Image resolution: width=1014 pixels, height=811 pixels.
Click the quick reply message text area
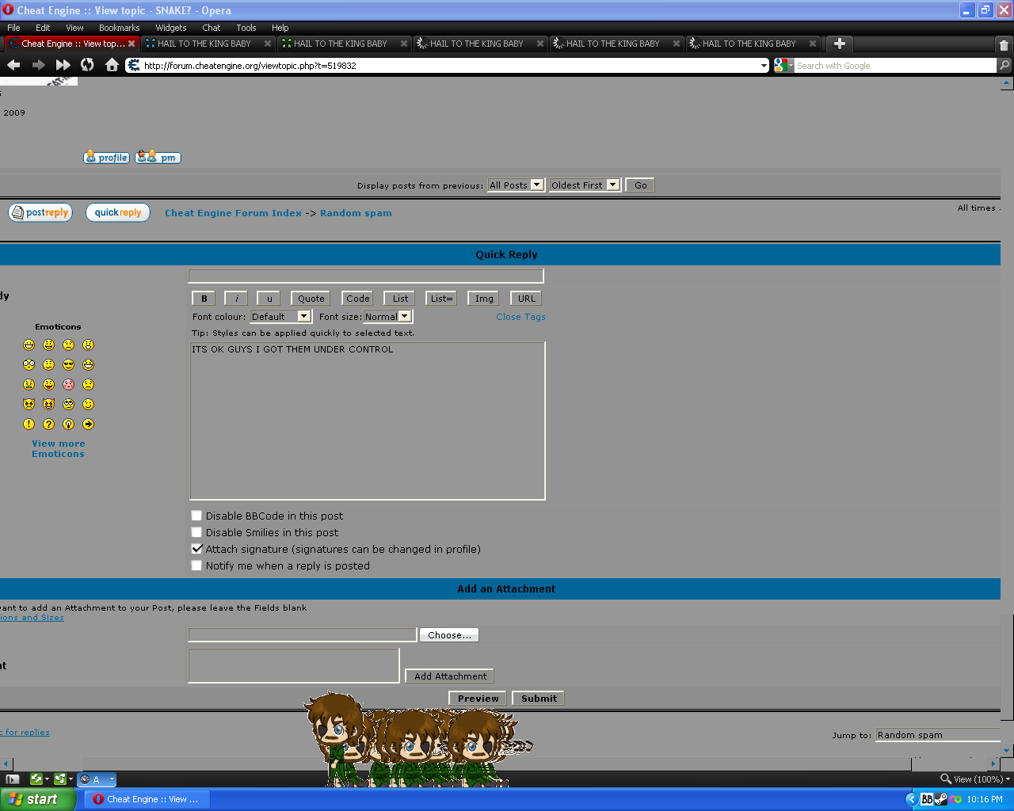click(367, 421)
